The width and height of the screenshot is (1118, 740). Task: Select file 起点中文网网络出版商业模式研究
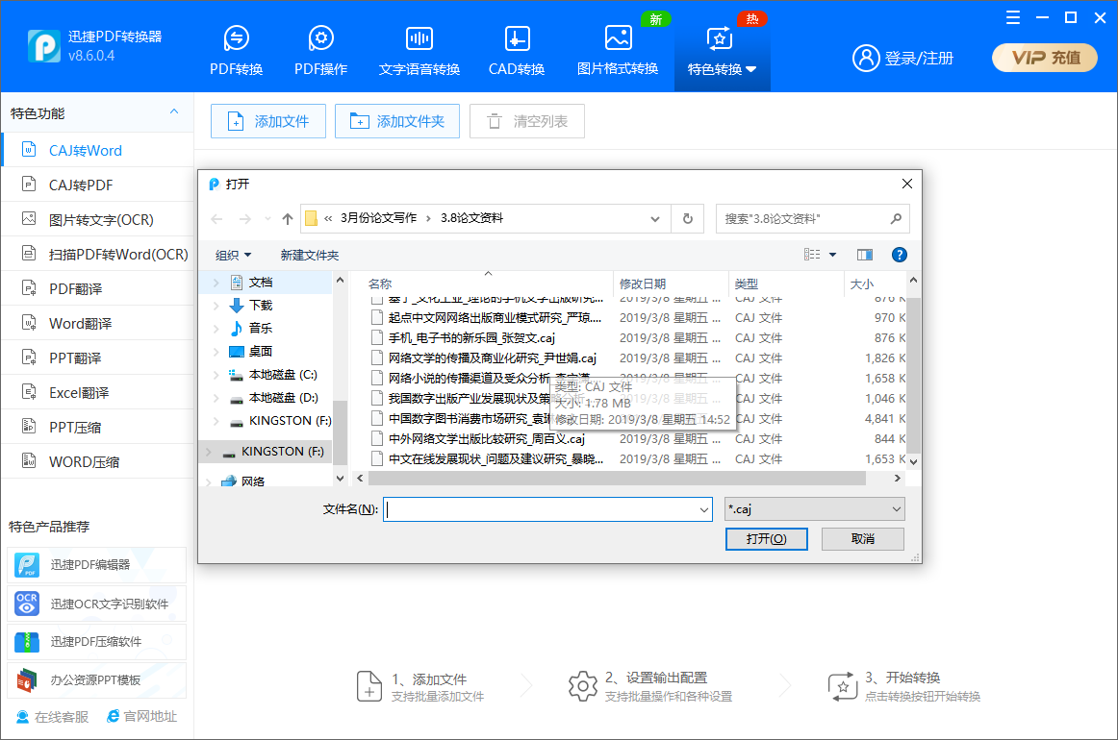pyautogui.click(x=495, y=318)
